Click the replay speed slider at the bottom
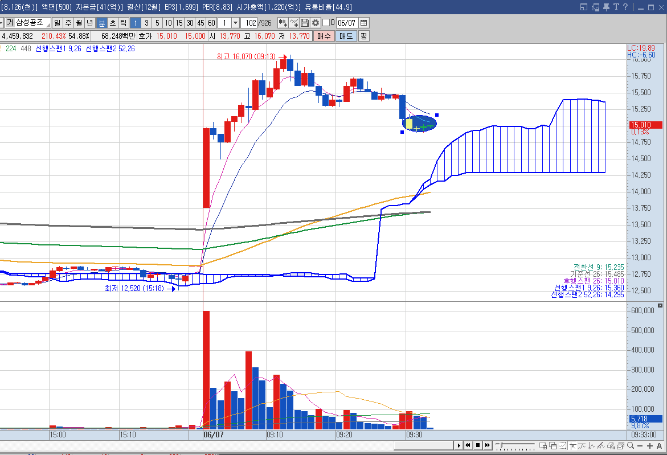 515,445
